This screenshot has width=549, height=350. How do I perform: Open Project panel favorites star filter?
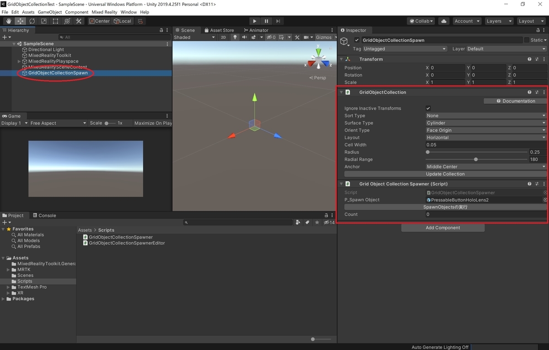(x=317, y=223)
